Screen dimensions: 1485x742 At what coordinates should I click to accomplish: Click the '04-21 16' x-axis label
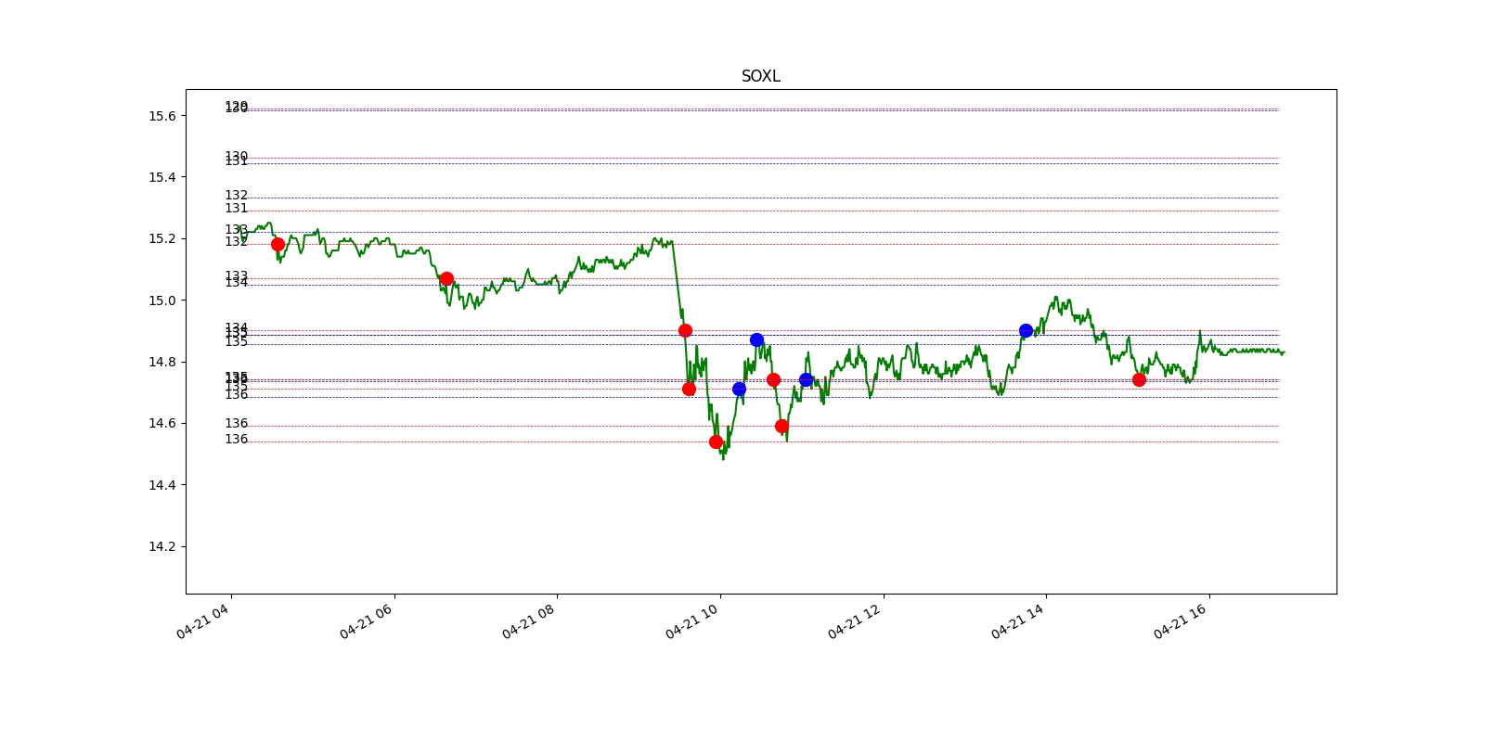(x=1181, y=621)
